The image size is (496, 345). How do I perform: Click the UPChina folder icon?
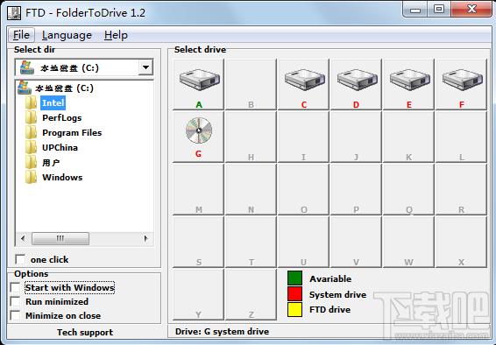[x=31, y=147]
